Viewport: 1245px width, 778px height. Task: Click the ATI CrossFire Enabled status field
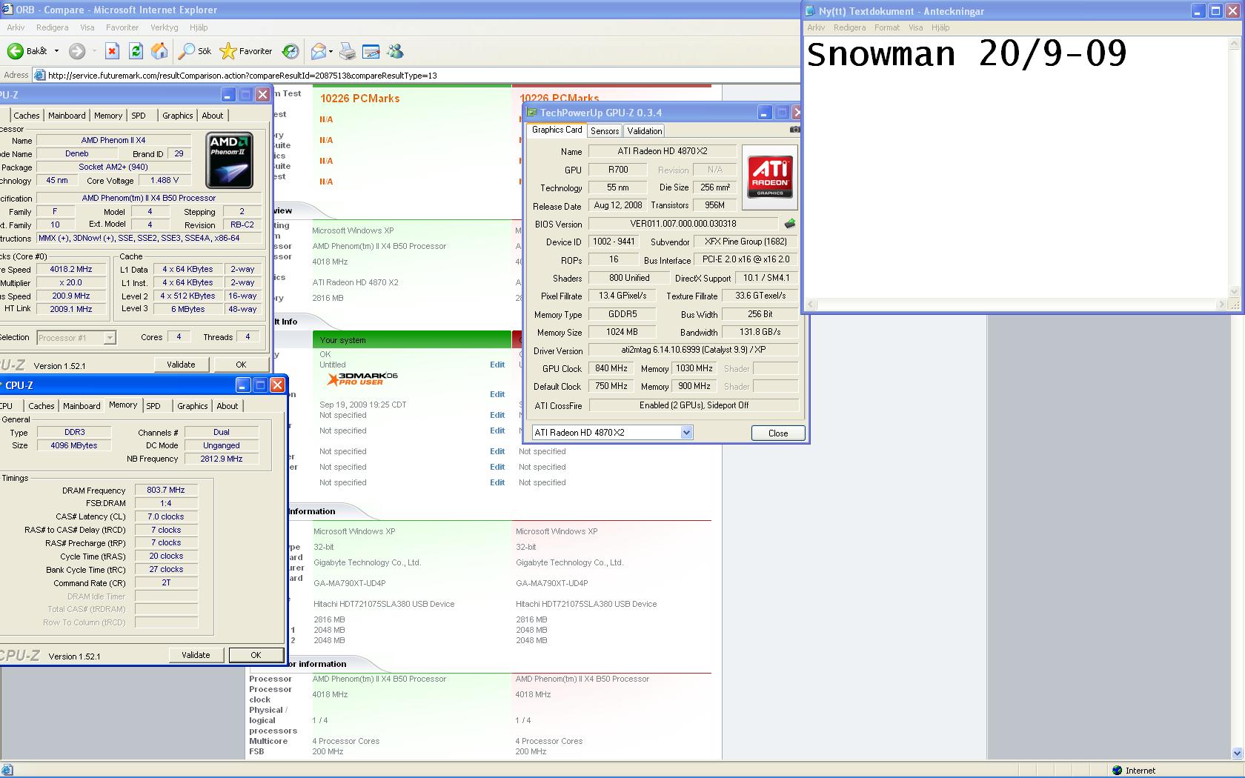[x=694, y=405]
